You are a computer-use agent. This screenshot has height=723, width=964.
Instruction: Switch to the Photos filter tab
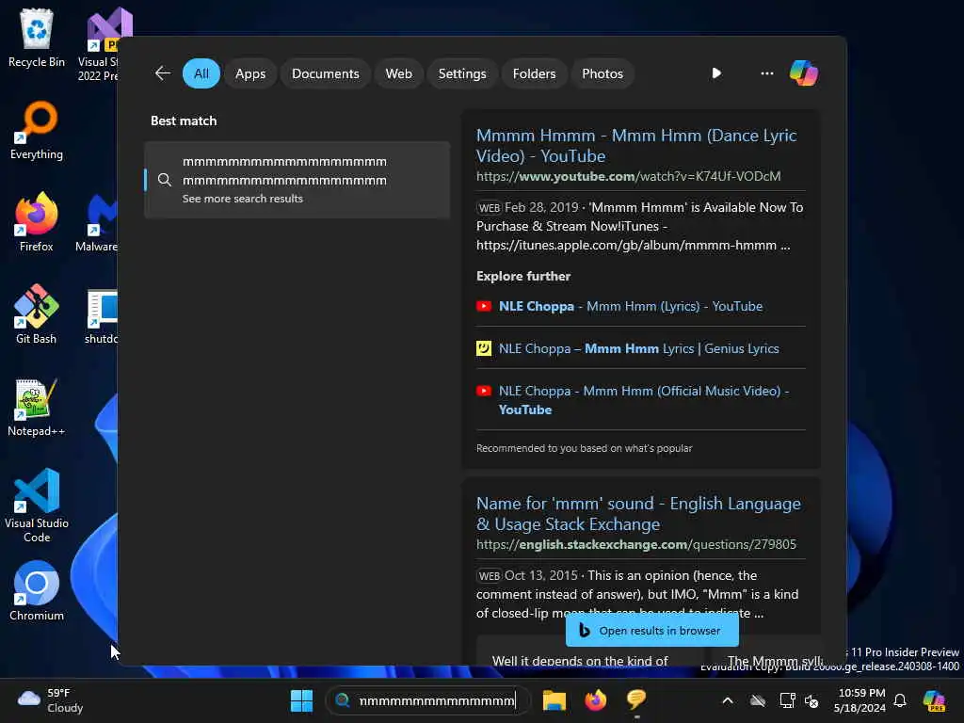[602, 73]
